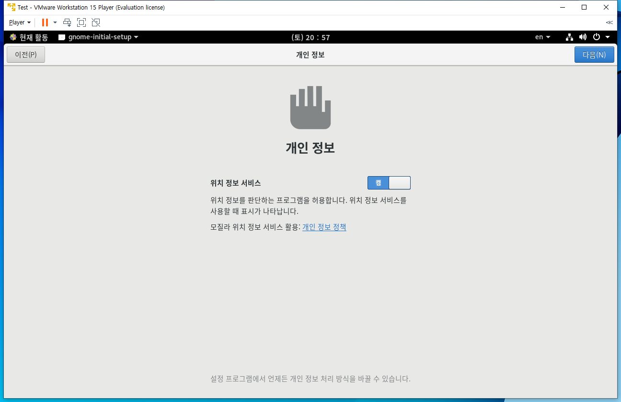Image resolution: width=621 pixels, height=402 pixels.
Task: Click the Unity mode toolbar icon
Action: [x=96, y=22]
